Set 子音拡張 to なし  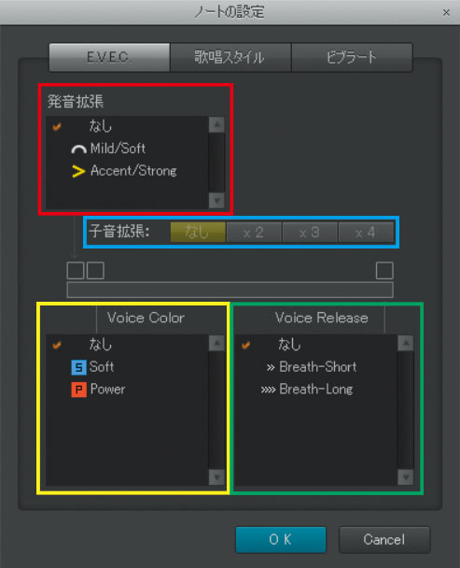198,233
